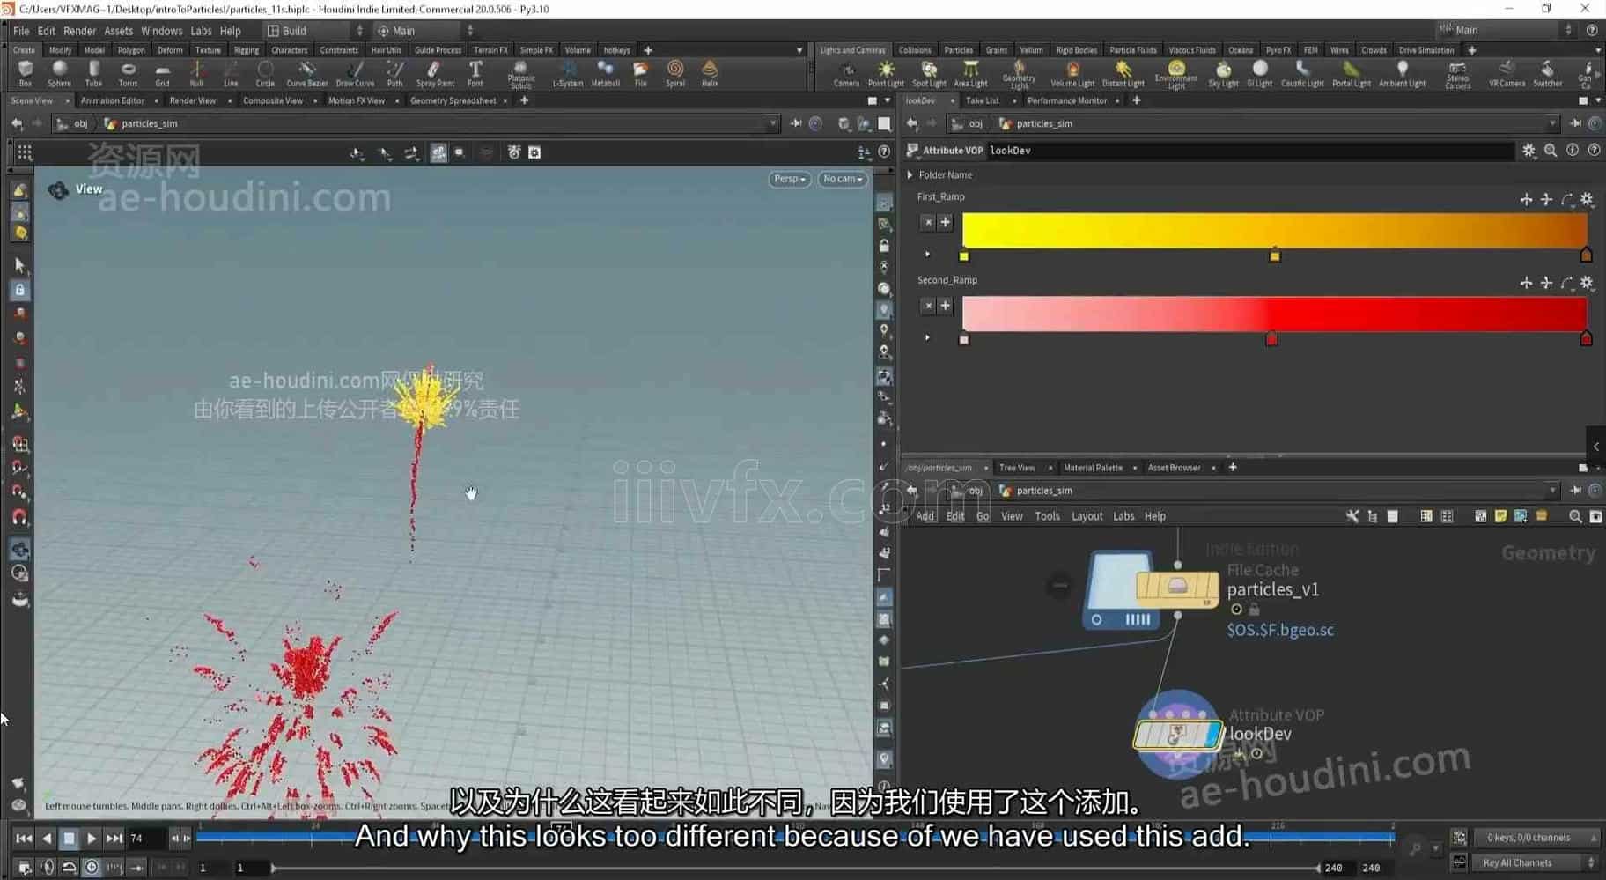Click the current frame field 74
Image resolution: width=1606 pixels, height=880 pixels.
(x=146, y=839)
